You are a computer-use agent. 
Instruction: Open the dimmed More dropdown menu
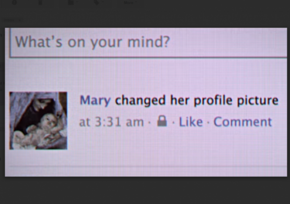(130, 3)
